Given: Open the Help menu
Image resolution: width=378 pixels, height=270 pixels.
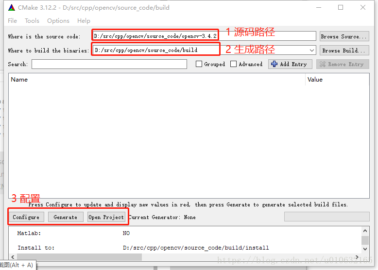Looking at the screenshot, I should pos(84,21).
